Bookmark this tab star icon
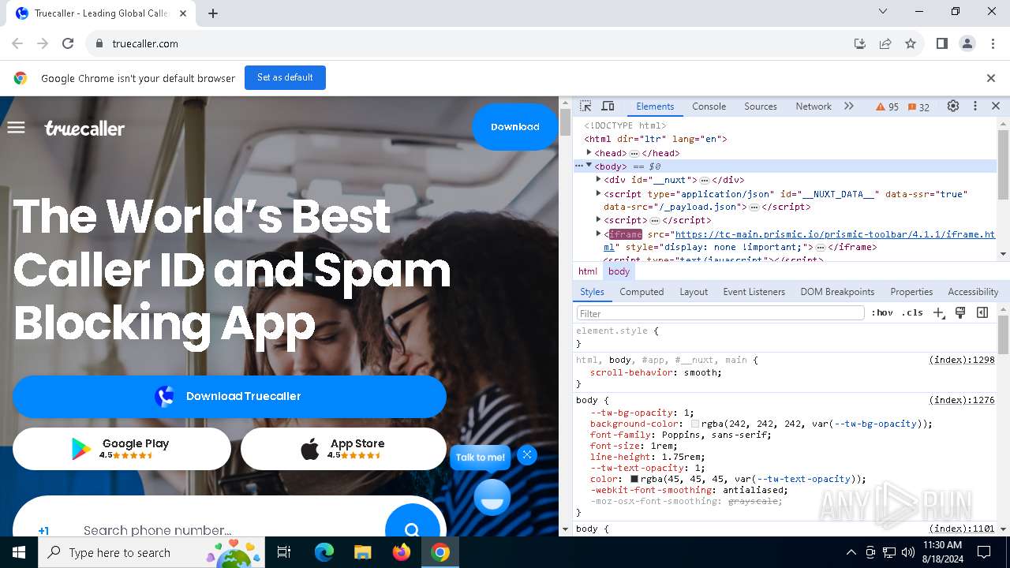1010x568 pixels. (911, 43)
